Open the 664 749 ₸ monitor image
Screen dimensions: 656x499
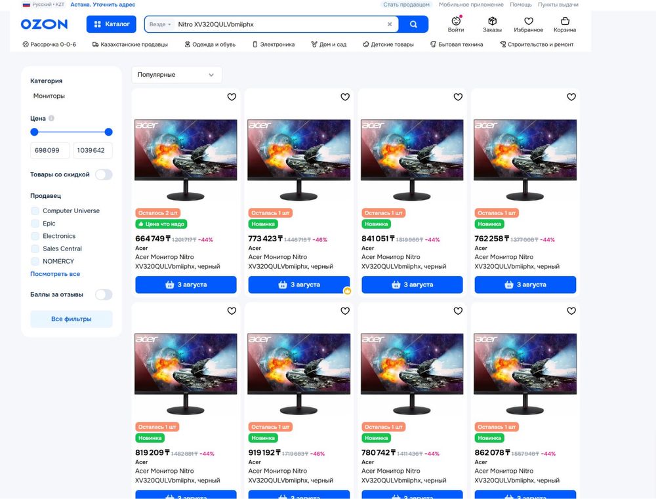tap(186, 160)
